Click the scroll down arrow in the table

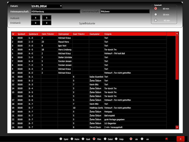click(177, 127)
